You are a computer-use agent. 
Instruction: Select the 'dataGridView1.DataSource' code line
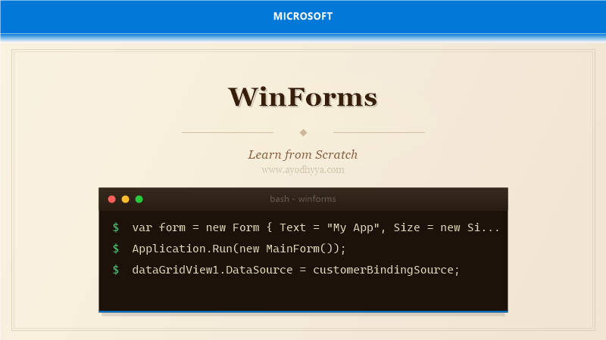click(295, 270)
